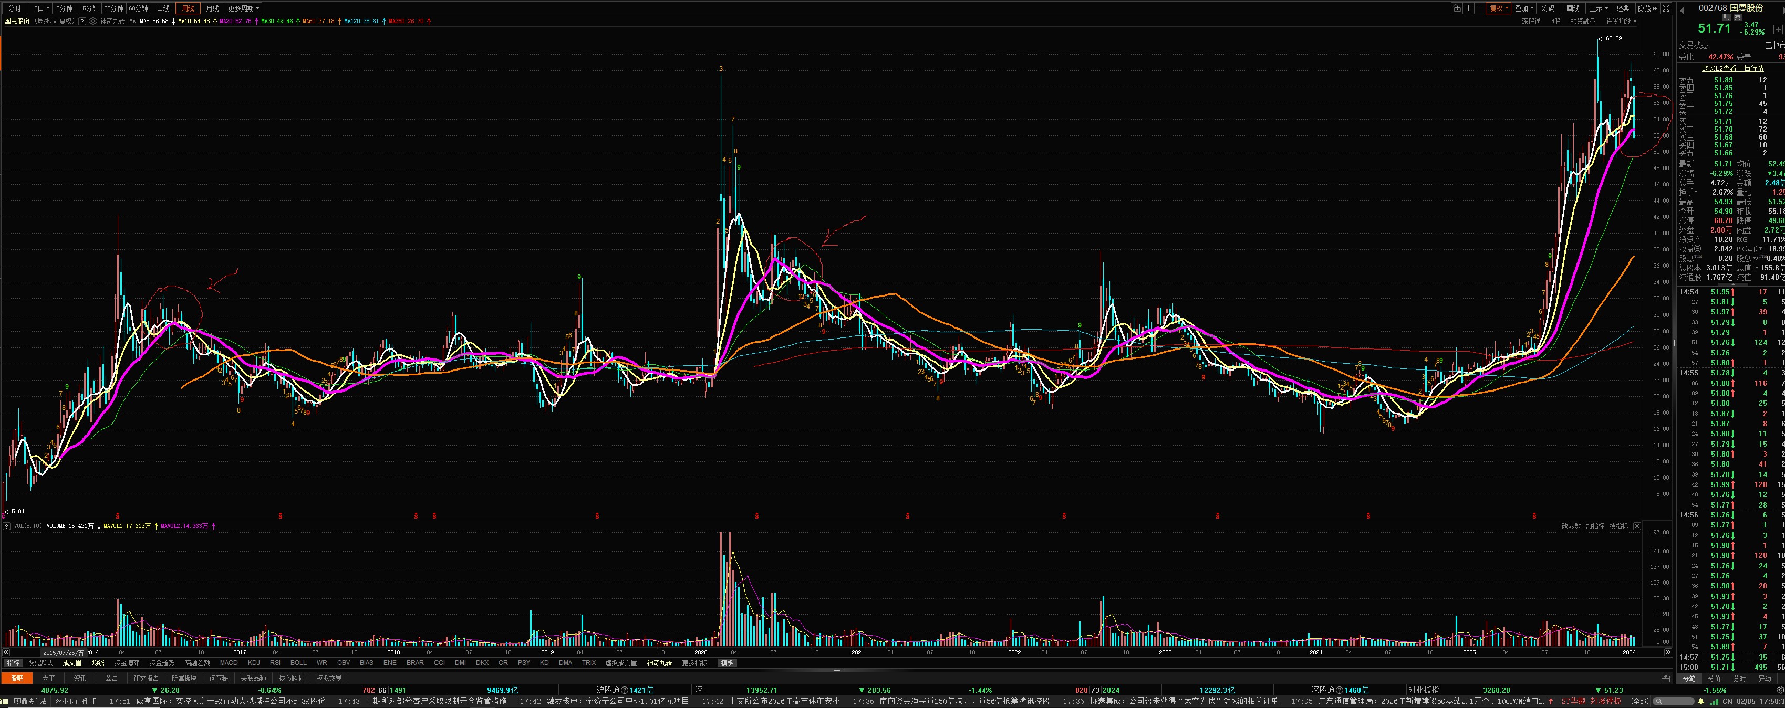Select the MACD indicator button

tap(229, 663)
